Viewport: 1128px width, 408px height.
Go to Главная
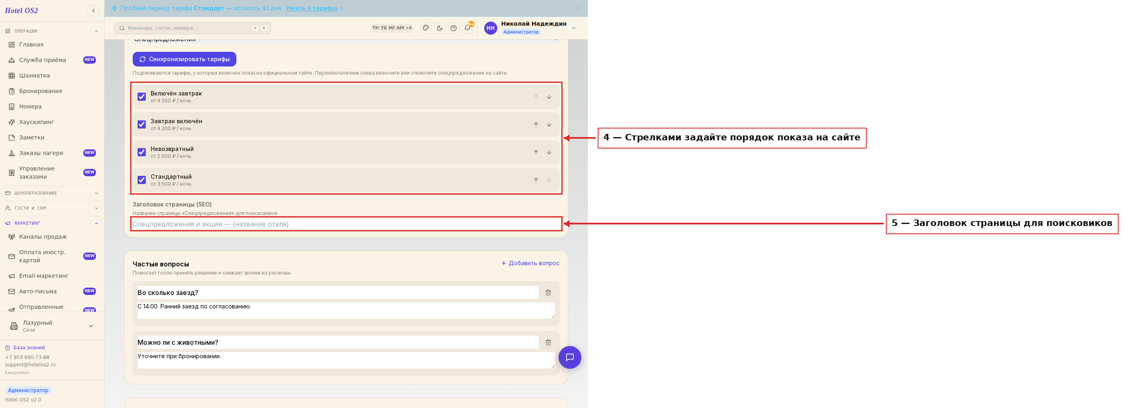click(52, 44)
